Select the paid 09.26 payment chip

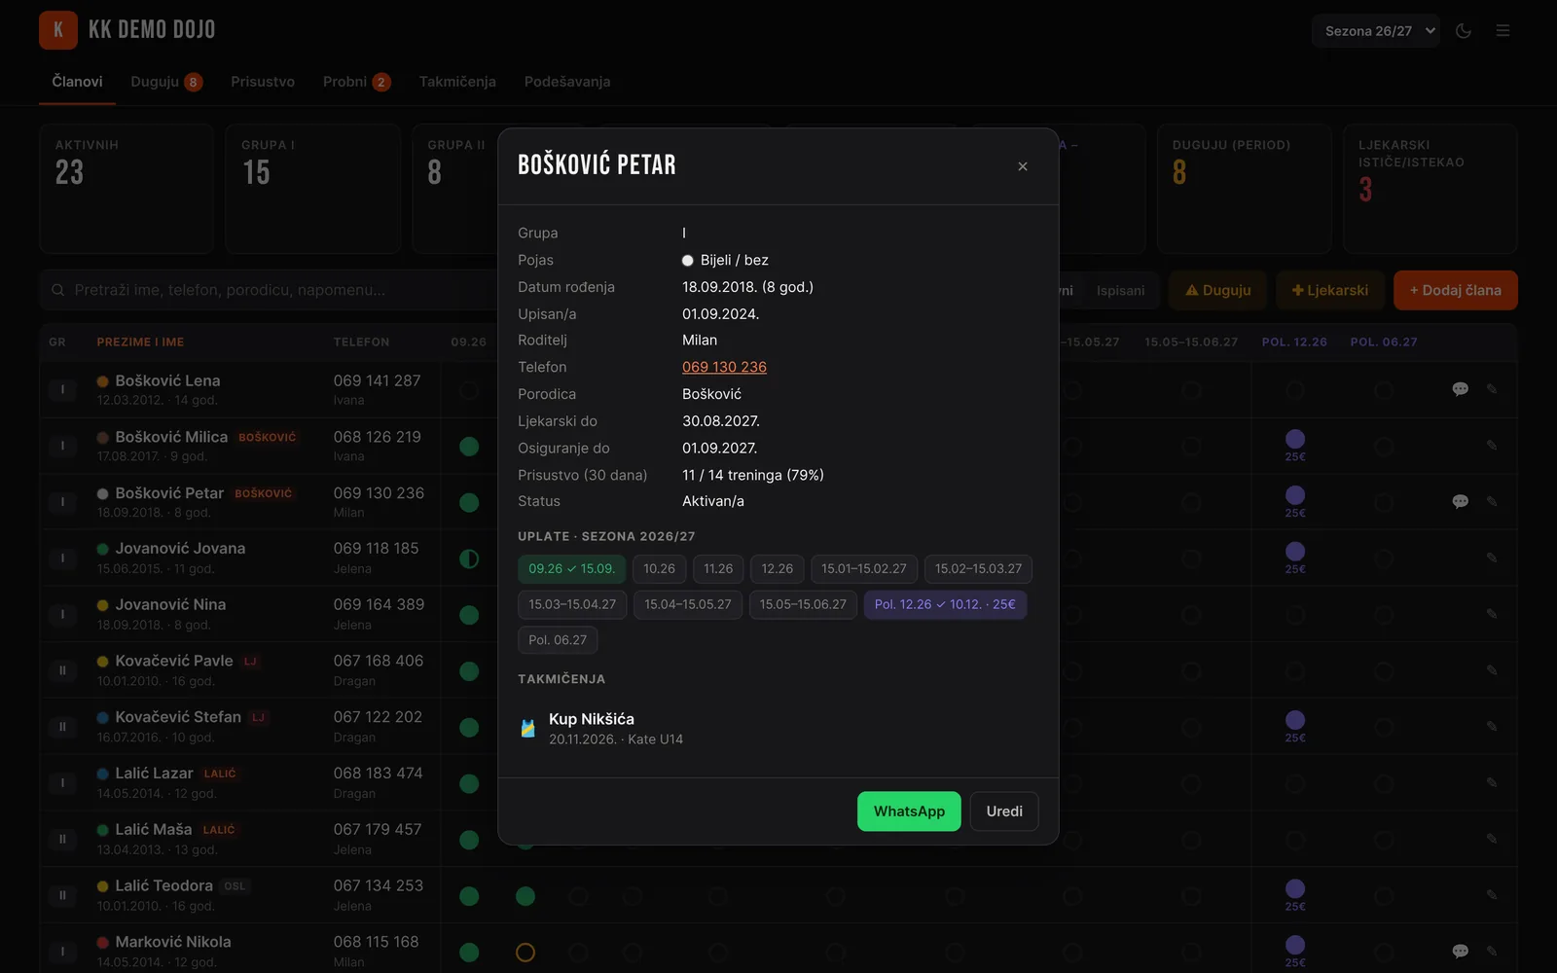[x=571, y=568]
